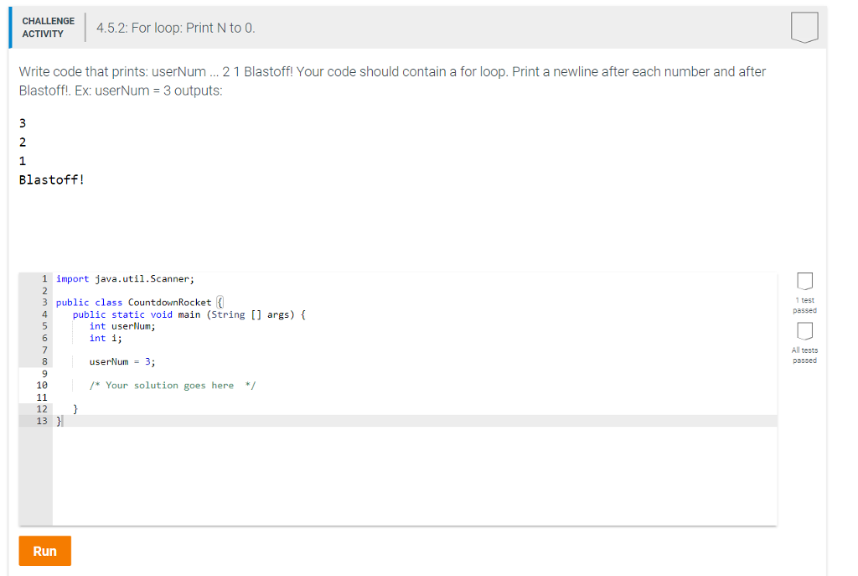Click the int i declaration line
Image resolution: width=858 pixels, height=576 pixels.
[105, 337]
